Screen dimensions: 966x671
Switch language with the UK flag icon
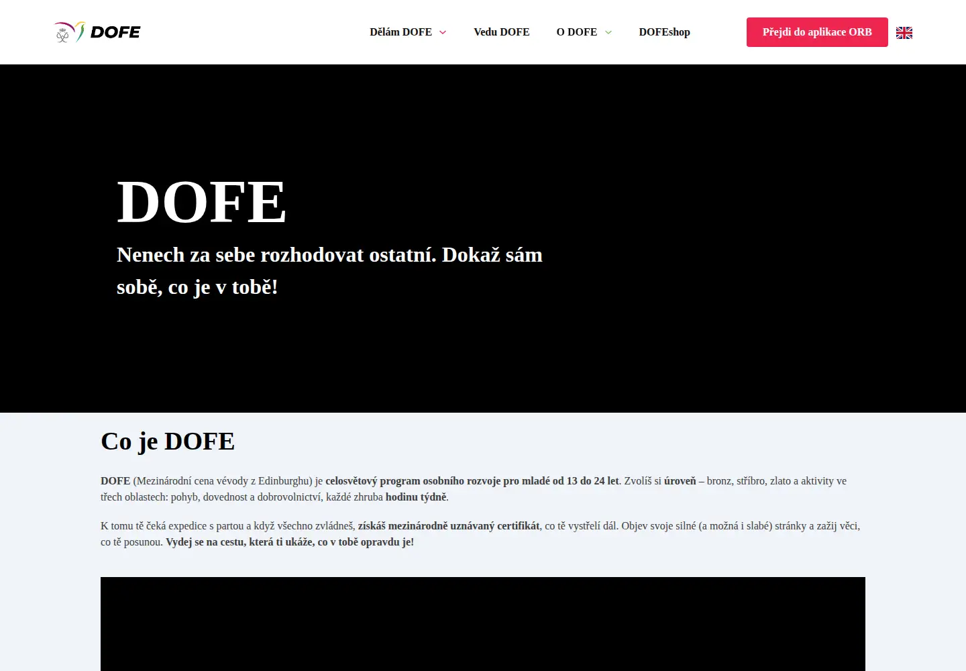[904, 33]
